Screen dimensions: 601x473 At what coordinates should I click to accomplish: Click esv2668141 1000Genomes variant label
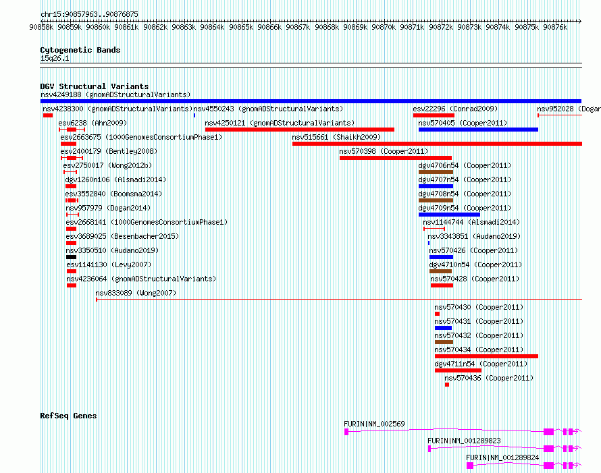tap(147, 222)
